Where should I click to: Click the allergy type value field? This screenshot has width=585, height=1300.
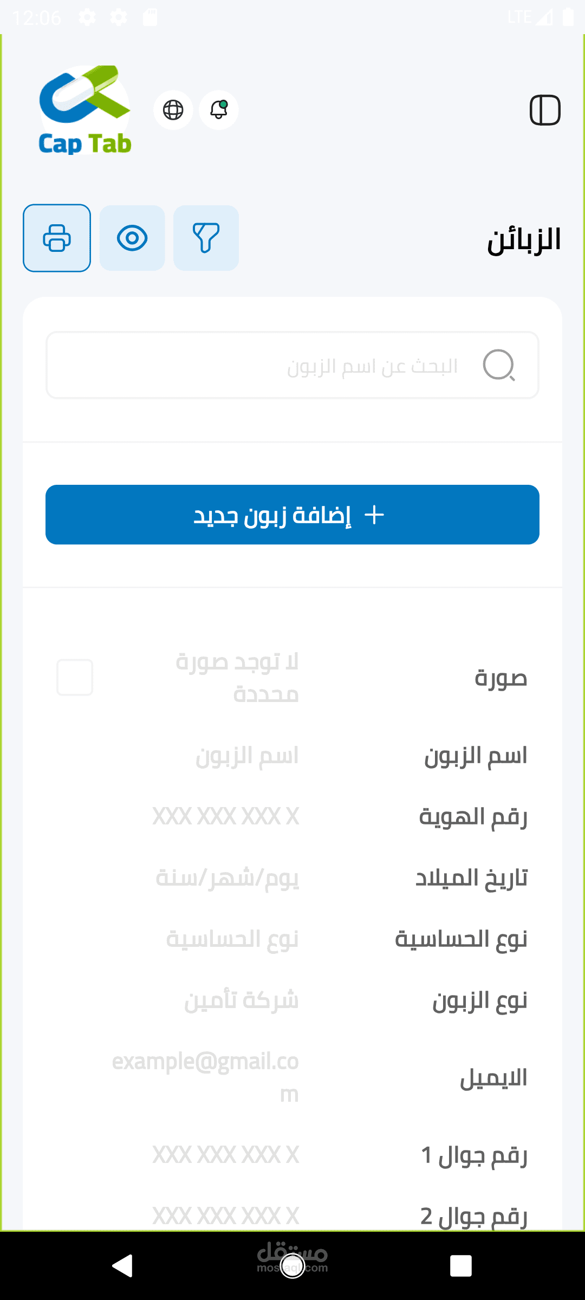coord(233,939)
